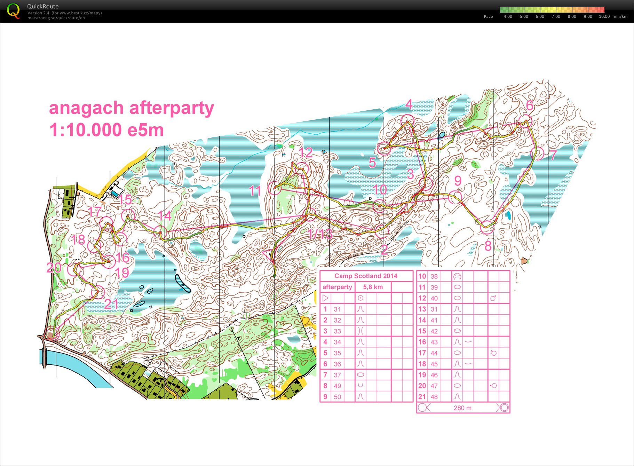This screenshot has height=466, width=634.
Task: Click the 5,8 km course length cell
Action: 373,287
